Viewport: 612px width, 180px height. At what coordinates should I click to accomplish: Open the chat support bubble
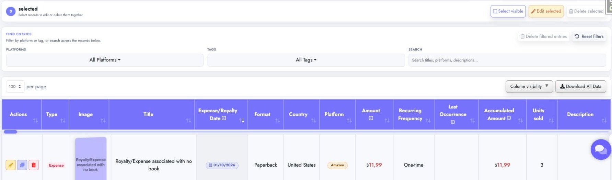click(x=601, y=149)
